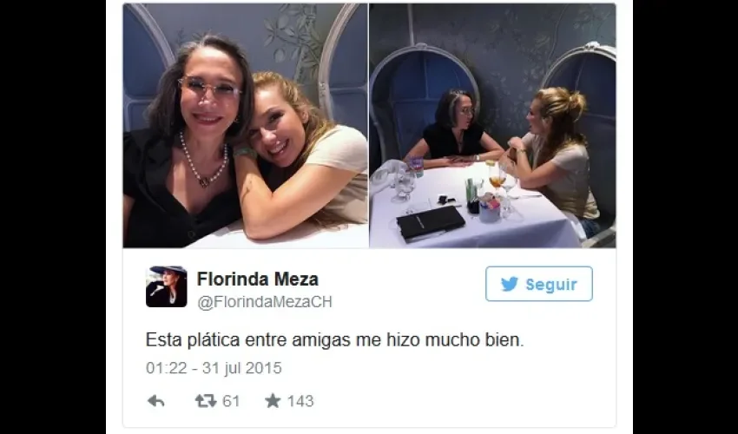
Task: Click the '31 jul 2015' date text
Action: [x=242, y=368]
